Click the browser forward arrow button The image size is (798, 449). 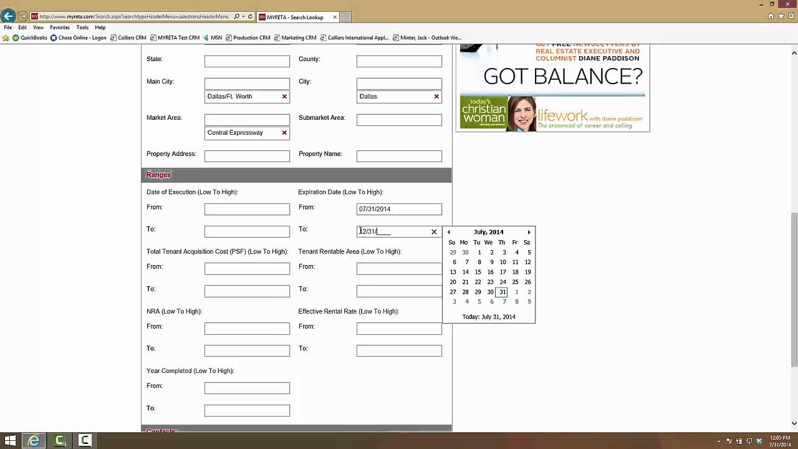tap(22, 17)
